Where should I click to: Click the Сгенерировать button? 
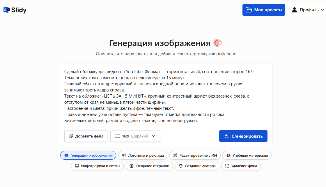(243, 136)
